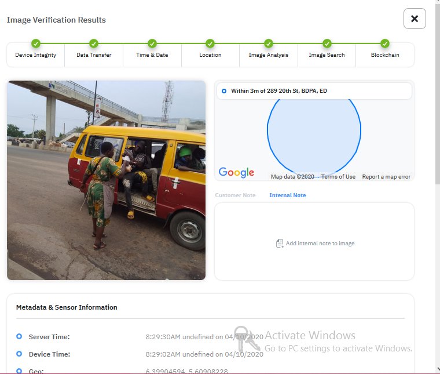Click the Google logo on the map
The width and height of the screenshot is (440, 374).
pos(236,172)
